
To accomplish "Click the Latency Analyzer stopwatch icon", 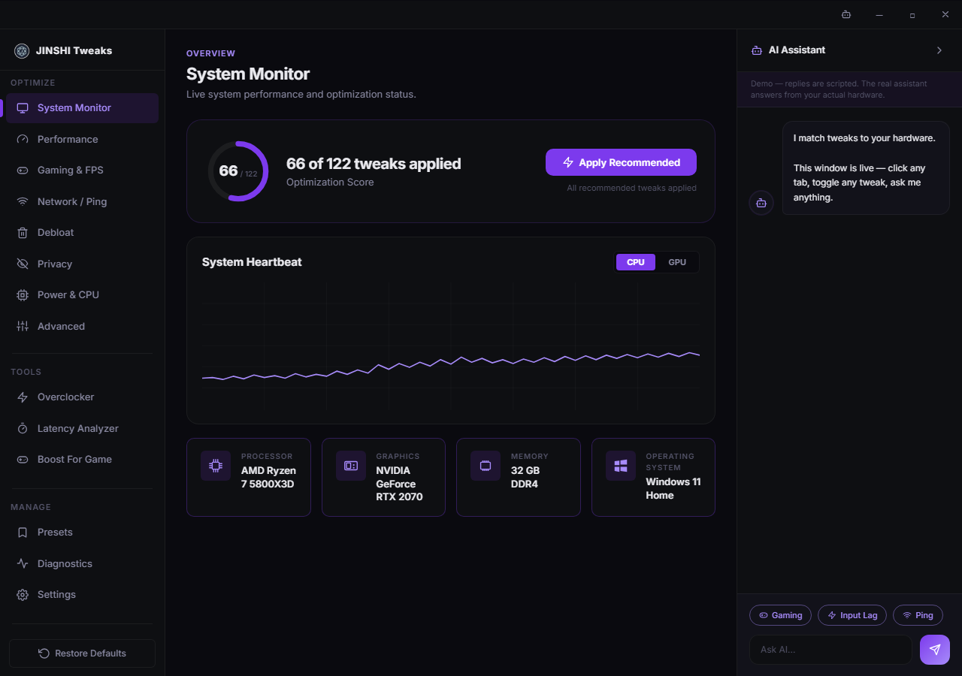I will pyautogui.click(x=23, y=429).
